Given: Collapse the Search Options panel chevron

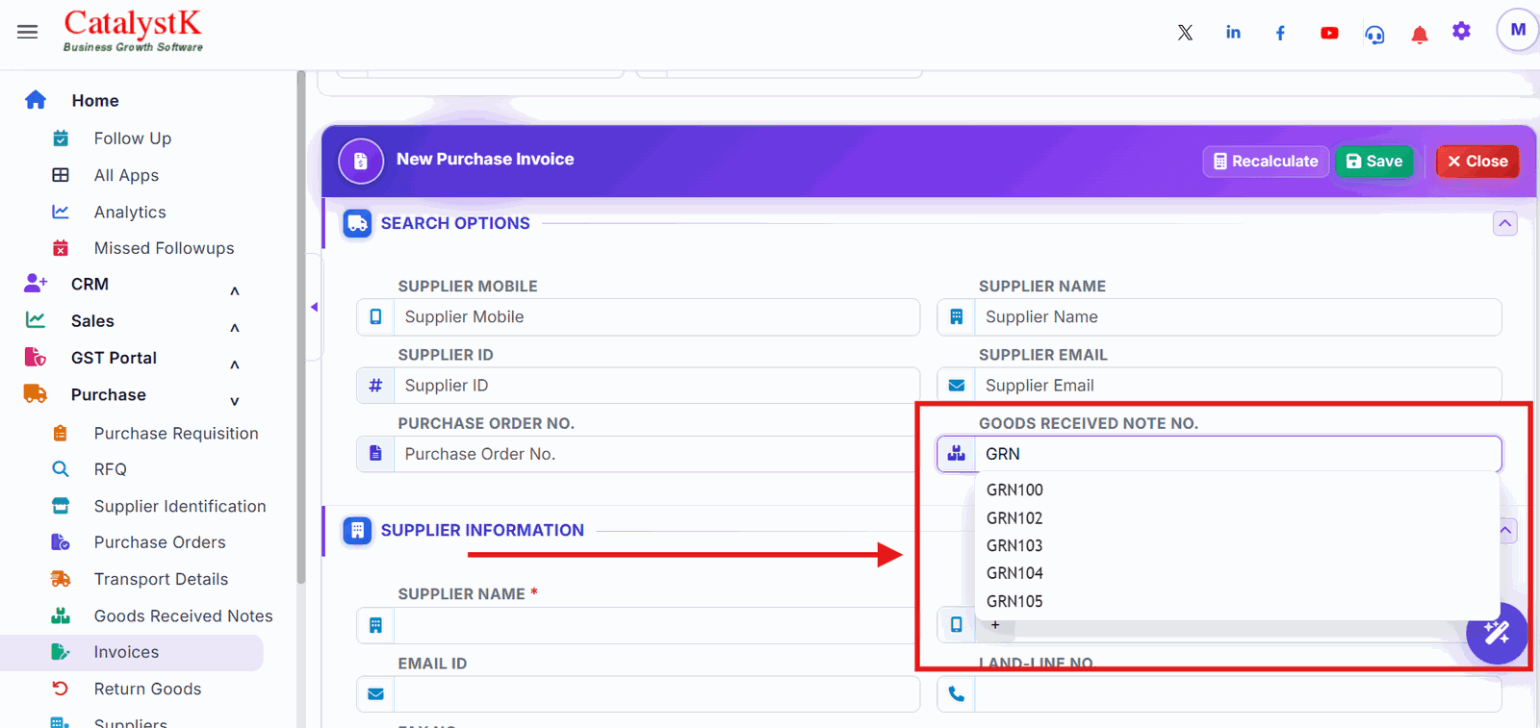Looking at the screenshot, I should [x=1505, y=223].
